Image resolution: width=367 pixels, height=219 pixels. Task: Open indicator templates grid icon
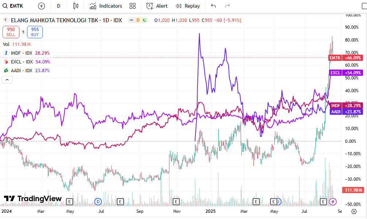pos(133,6)
